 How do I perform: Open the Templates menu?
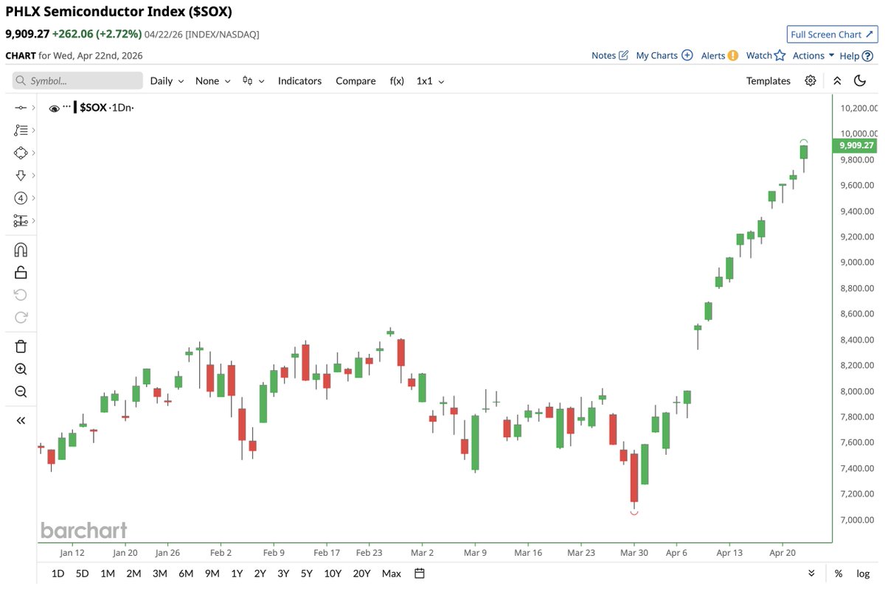[x=768, y=81]
